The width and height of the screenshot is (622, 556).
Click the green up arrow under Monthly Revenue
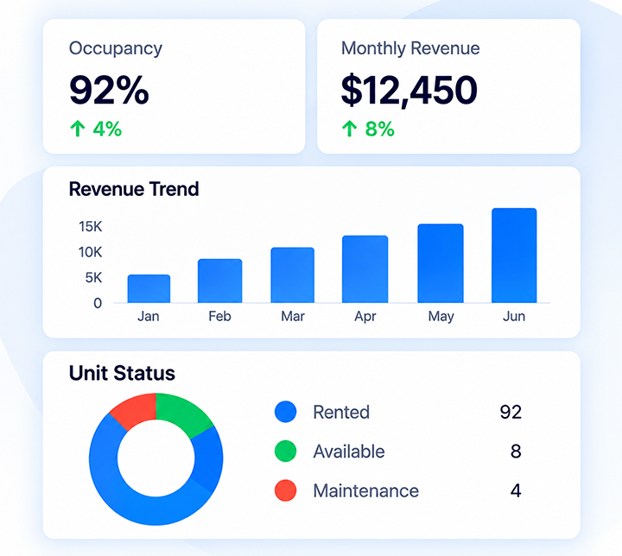[350, 129]
